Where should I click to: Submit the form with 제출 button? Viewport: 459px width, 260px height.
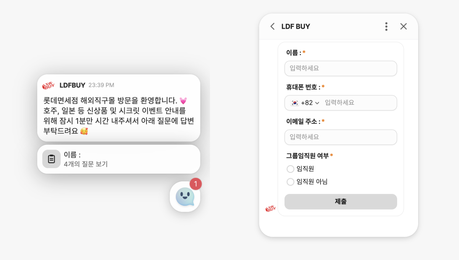coord(341,201)
